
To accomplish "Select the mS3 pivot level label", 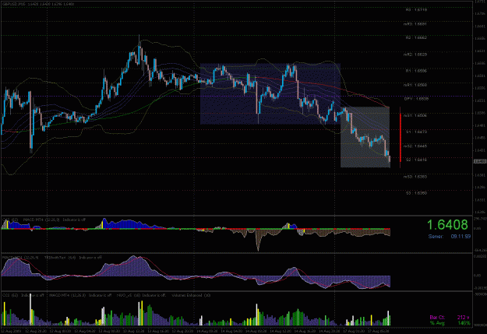I will click(415, 177).
